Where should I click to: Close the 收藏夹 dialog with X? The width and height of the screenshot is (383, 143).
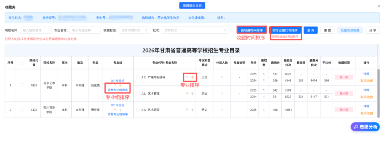[379, 6]
